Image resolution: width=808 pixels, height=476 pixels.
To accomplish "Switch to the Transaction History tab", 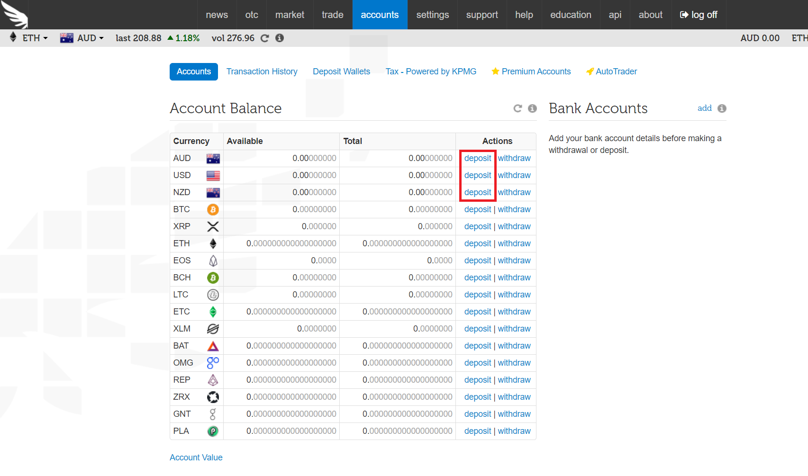I will coord(262,72).
